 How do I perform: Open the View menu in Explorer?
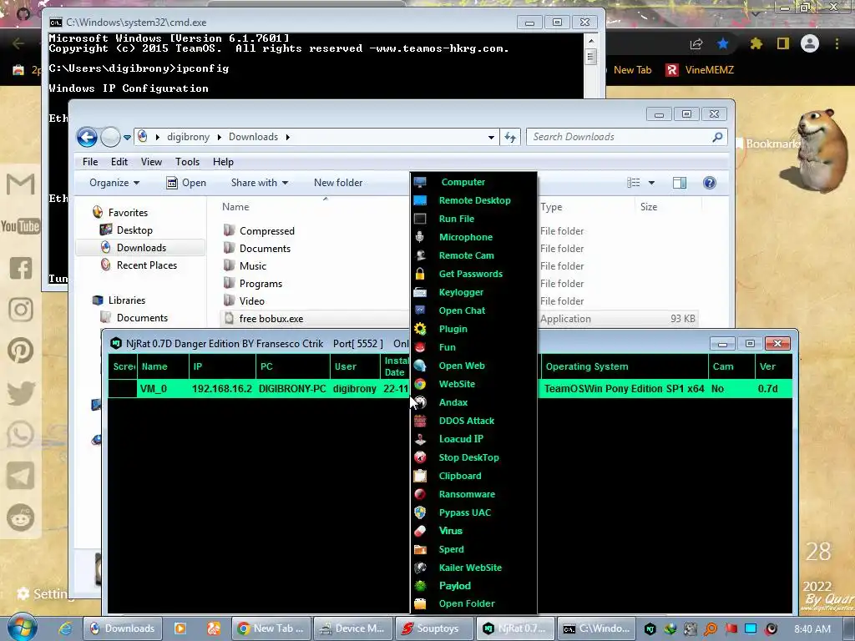pos(151,162)
